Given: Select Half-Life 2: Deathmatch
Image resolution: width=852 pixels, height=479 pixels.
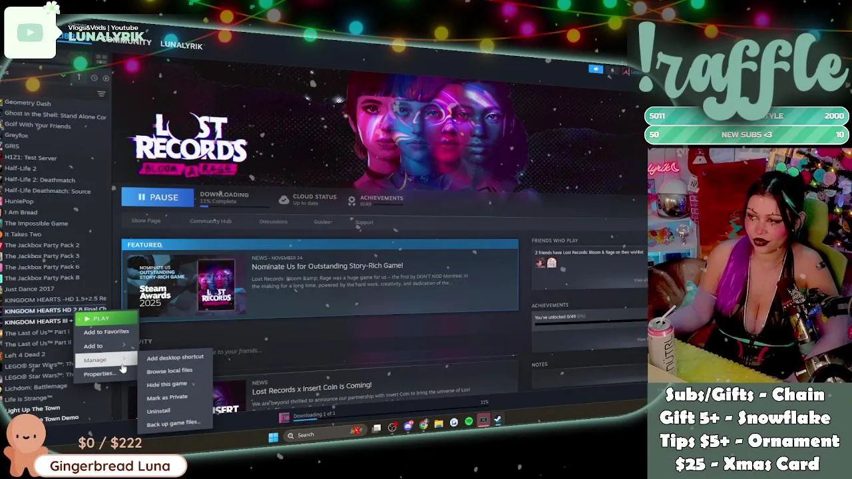Looking at the screenshot, I should pyautogui.click(x=40, y=180).
